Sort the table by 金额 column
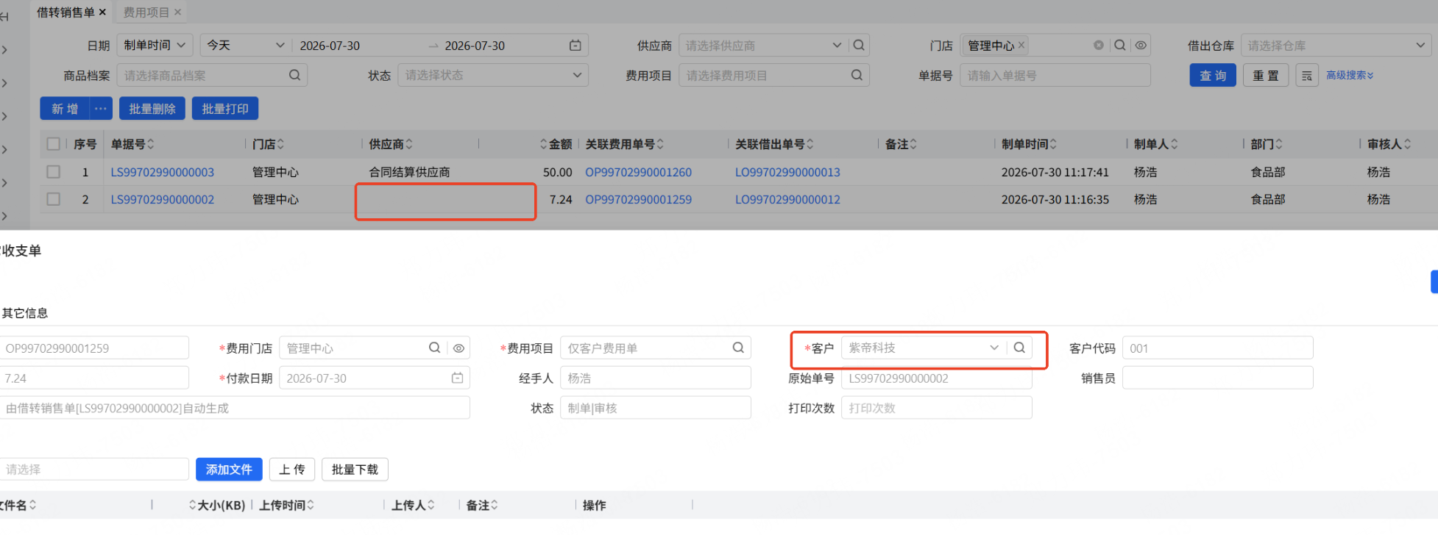The height and width of the screenshot is (535, 1438). (544, 144)
